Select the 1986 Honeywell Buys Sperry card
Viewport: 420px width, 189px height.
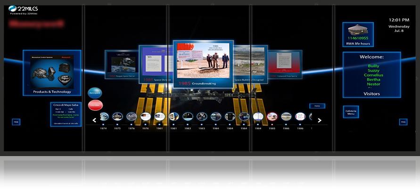click(x=285, y=64)
